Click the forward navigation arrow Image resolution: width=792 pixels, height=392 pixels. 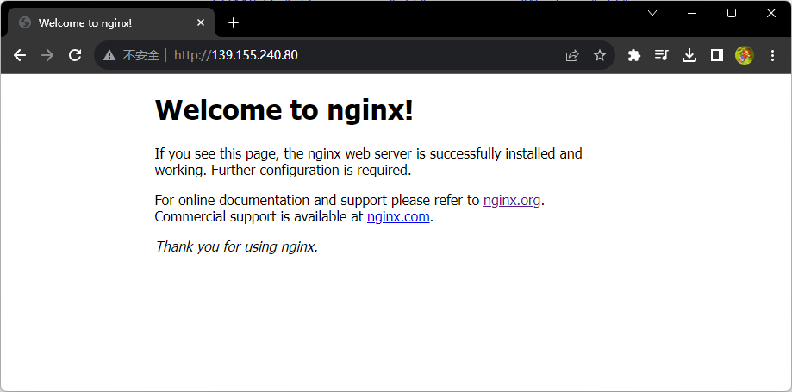click(47, 55)
